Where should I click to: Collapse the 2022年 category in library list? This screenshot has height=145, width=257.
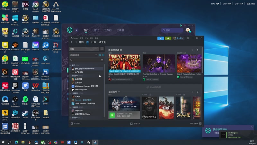pyautogui.click(x=70, y=93)
